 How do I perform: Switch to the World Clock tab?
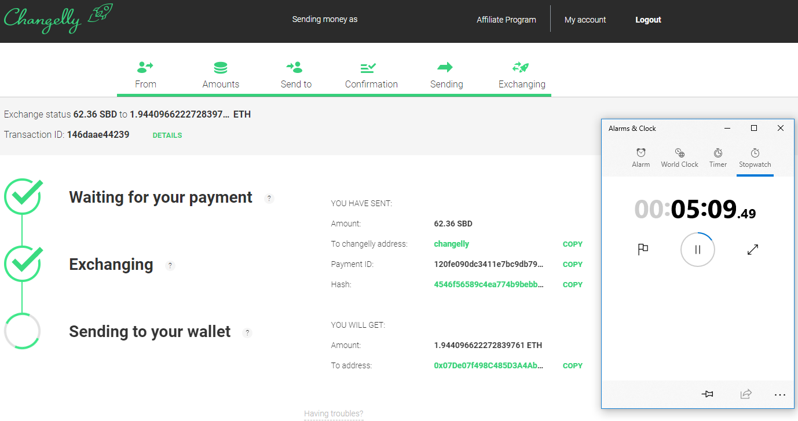(680, 158)
